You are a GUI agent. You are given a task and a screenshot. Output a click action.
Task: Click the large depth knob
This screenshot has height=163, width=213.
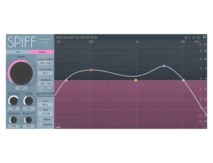pyautogui.click(x=21, y=73)
